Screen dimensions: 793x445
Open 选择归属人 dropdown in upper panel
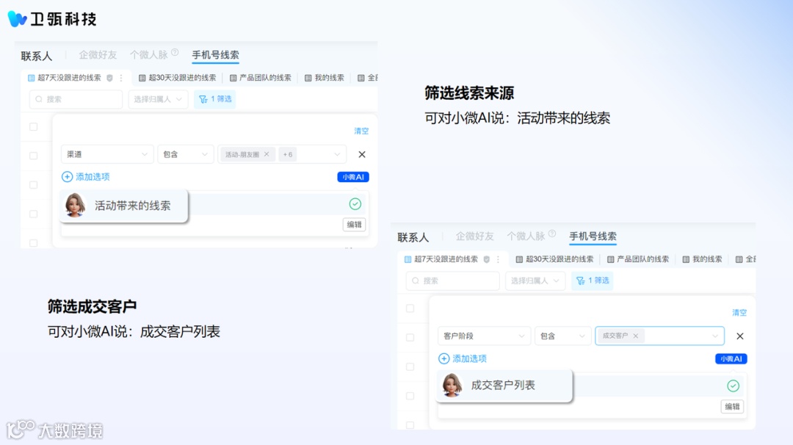tap(158, 99)
